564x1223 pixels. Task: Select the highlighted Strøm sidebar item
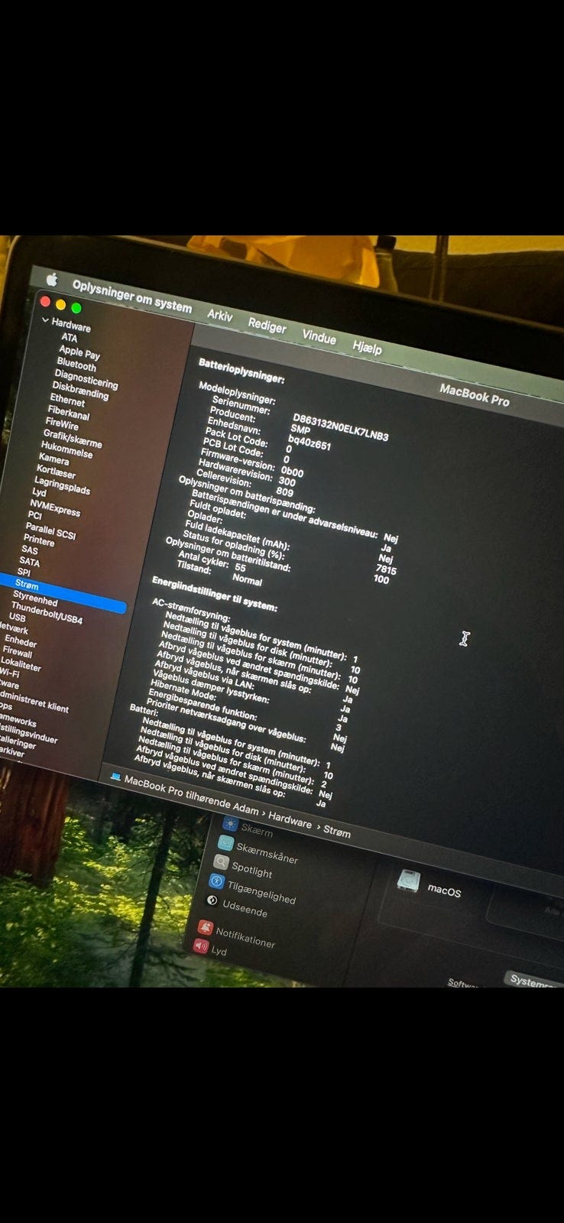click(x=63, y=592)
